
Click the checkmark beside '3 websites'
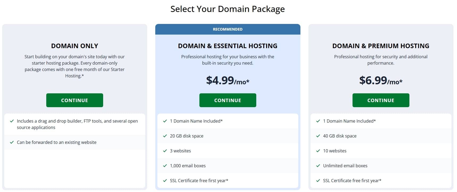click(x=165, y=151)
